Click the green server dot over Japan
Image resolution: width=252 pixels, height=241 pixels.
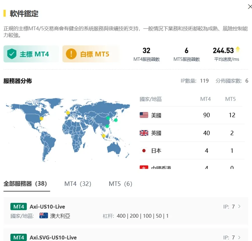[x=116, y=120]
